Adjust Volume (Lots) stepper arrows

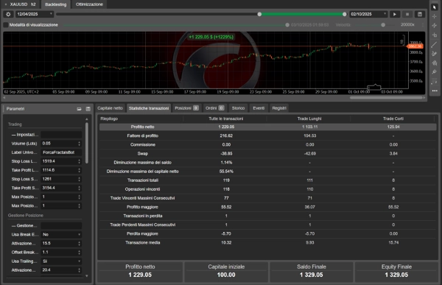[80, 144]
